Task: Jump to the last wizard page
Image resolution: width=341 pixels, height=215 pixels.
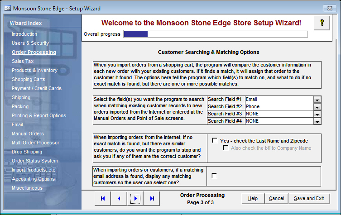Action: tap(152, 198)
